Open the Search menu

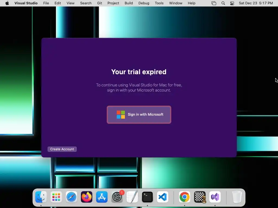[86, 3]
